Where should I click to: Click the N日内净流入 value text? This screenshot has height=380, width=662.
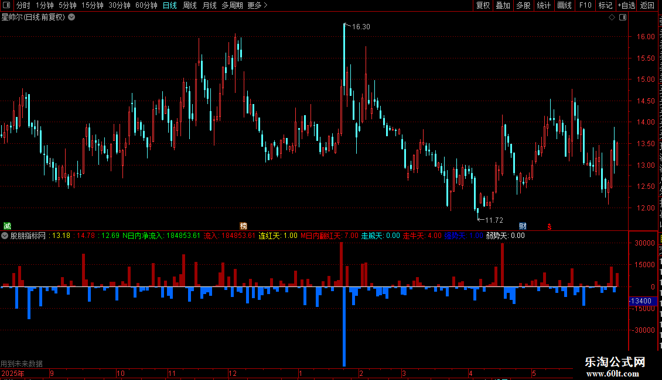point(161,236)
